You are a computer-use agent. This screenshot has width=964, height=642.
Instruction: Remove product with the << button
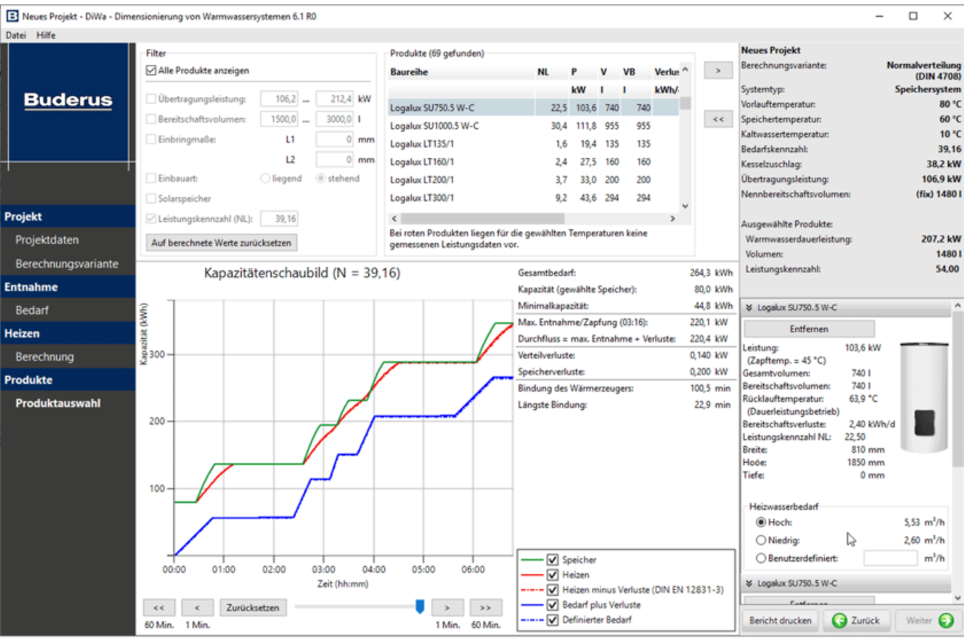(718, 119)
